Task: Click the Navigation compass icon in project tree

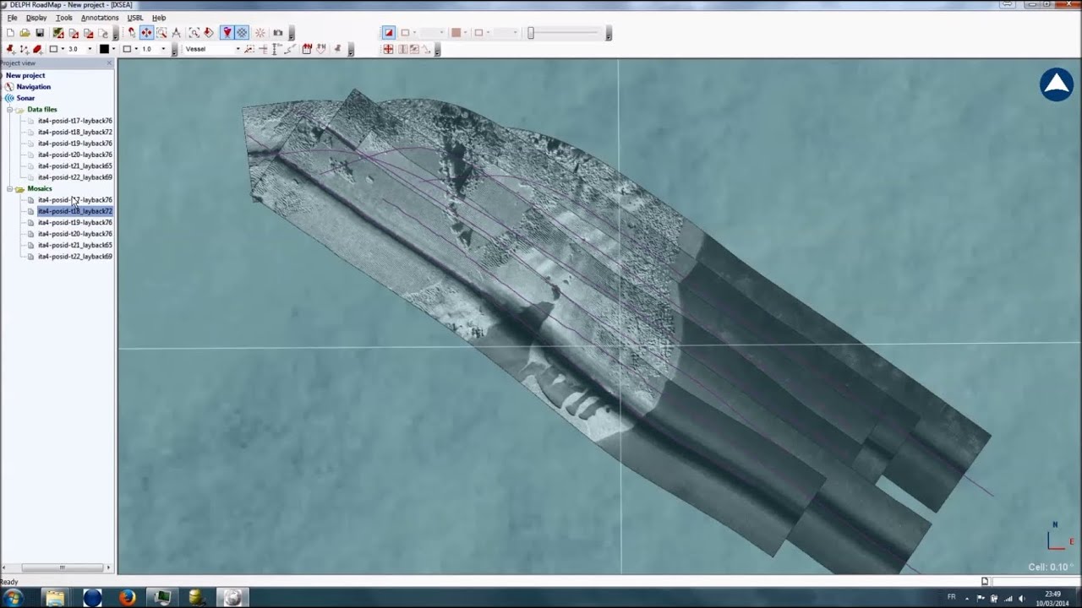Action: pos(9,87)
